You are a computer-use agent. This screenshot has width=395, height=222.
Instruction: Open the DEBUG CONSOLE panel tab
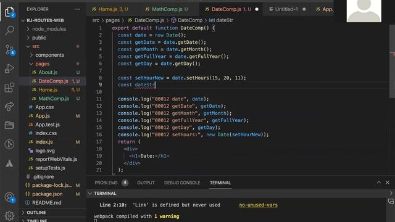[182, 183]
